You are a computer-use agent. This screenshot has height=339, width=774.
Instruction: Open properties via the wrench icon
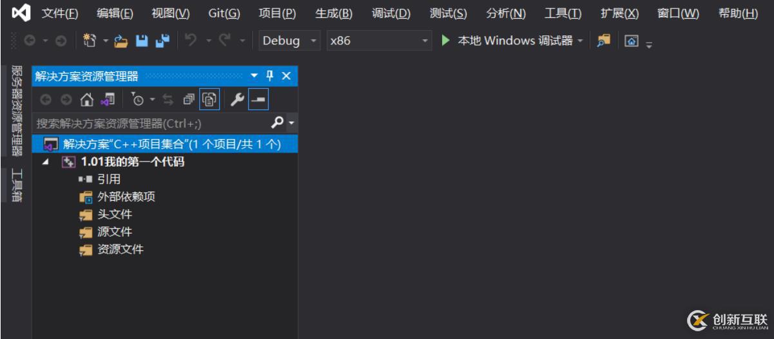point(237,100)
